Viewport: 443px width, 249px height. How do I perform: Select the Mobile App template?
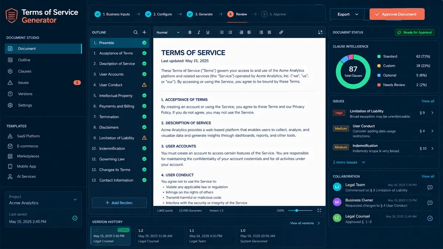(x=27, y=166)
